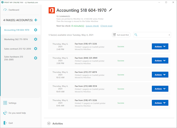This screenshot has height=128, width=177.
Task: Open Actions dropdown for the 8:45 AM fax
Action: 160,103
